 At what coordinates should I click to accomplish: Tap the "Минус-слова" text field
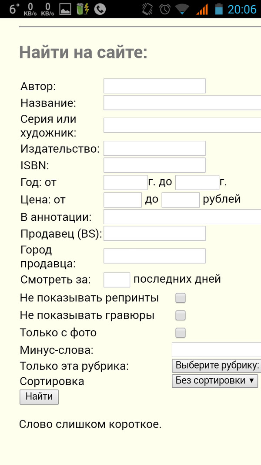(216, 350)
